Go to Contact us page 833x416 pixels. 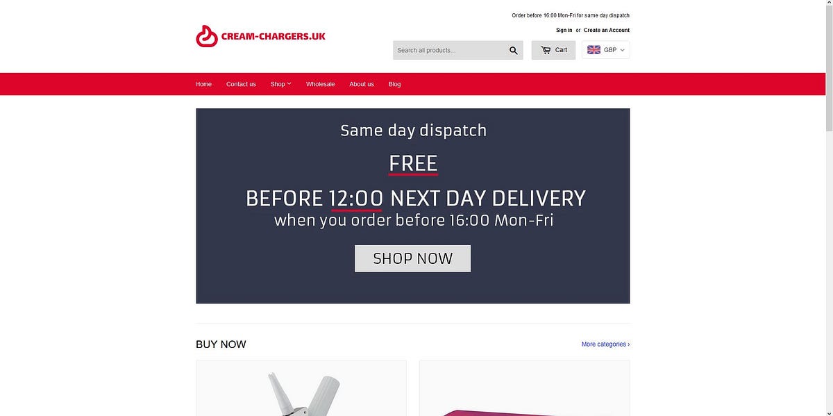(x=241, y=84)
